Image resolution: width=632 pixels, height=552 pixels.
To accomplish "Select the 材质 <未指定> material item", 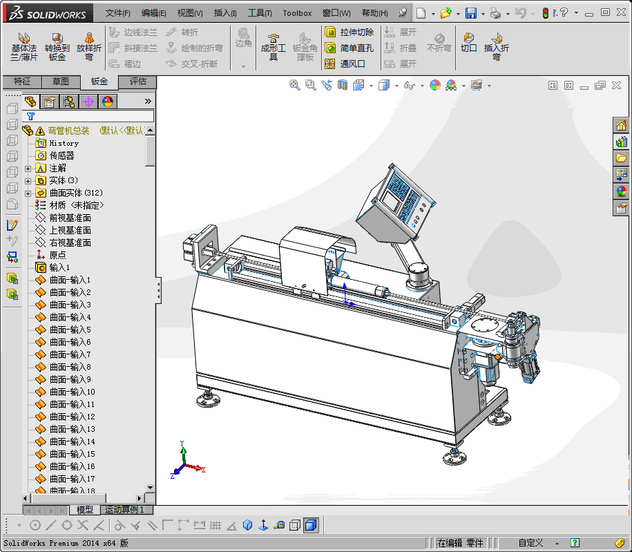I will (x=76, y=206).
